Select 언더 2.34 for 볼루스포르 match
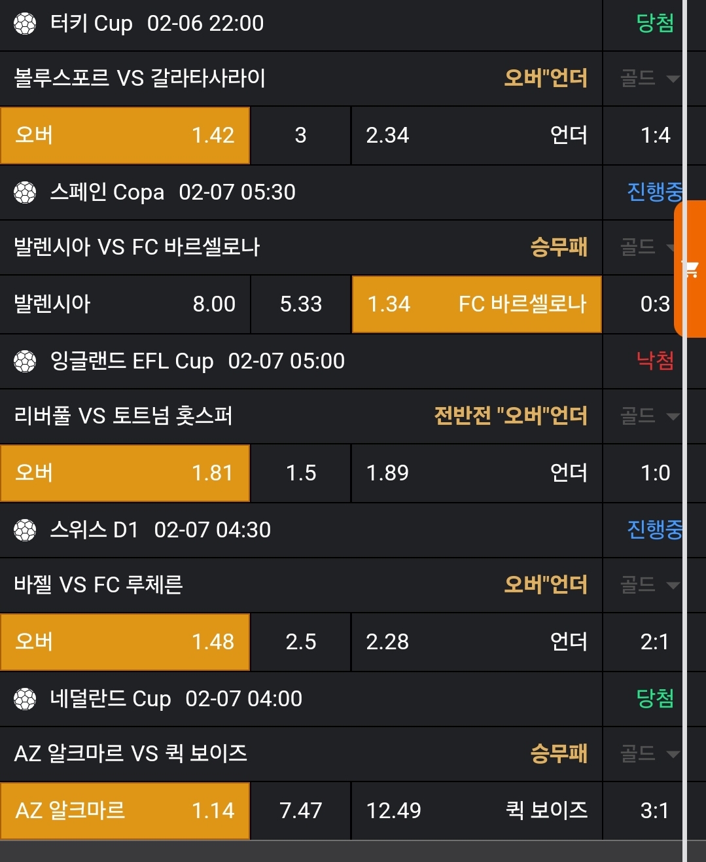This screenshot has height=862, width=706. point(476,135)
